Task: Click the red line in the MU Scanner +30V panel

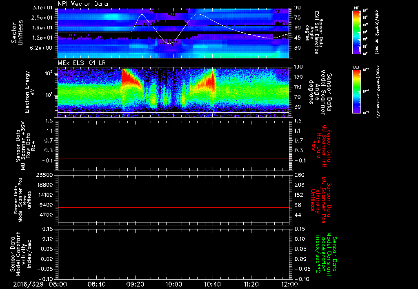Action: coord(173,158)
